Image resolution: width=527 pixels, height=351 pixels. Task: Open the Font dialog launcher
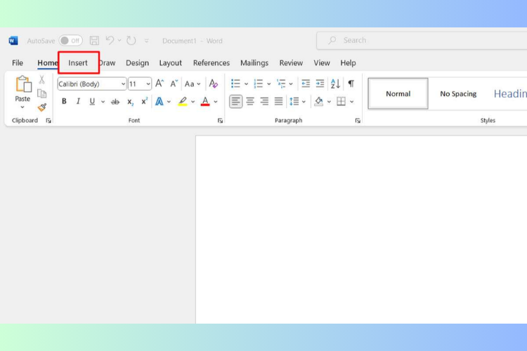point(220,121)
